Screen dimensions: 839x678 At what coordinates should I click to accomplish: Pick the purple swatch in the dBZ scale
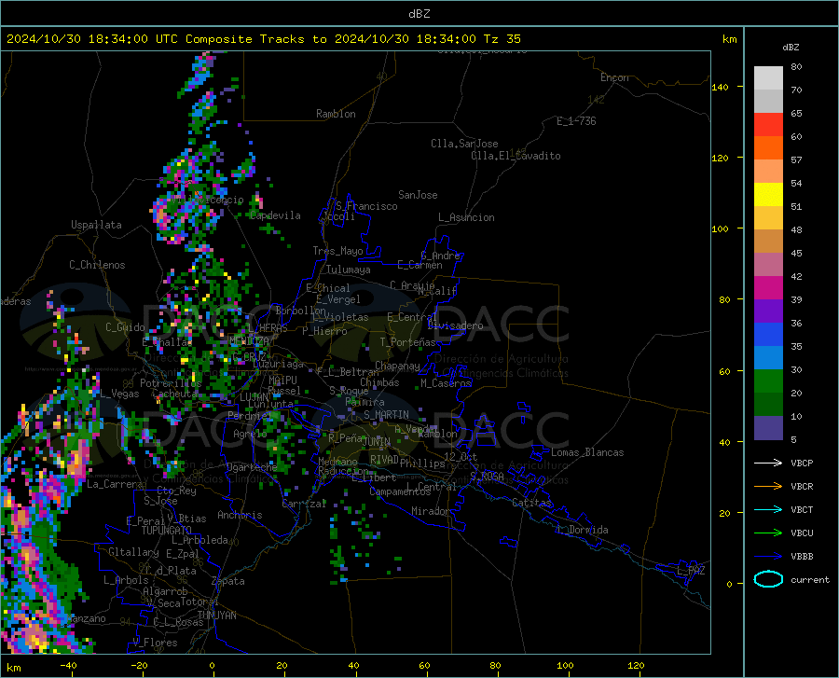point(768,311)
